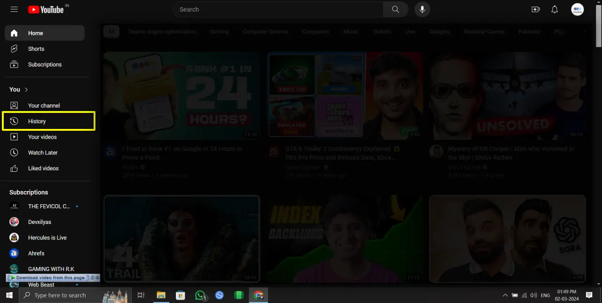Click the Create video icon
Screen dimensions: 602x303
click(x=536, y=9)
